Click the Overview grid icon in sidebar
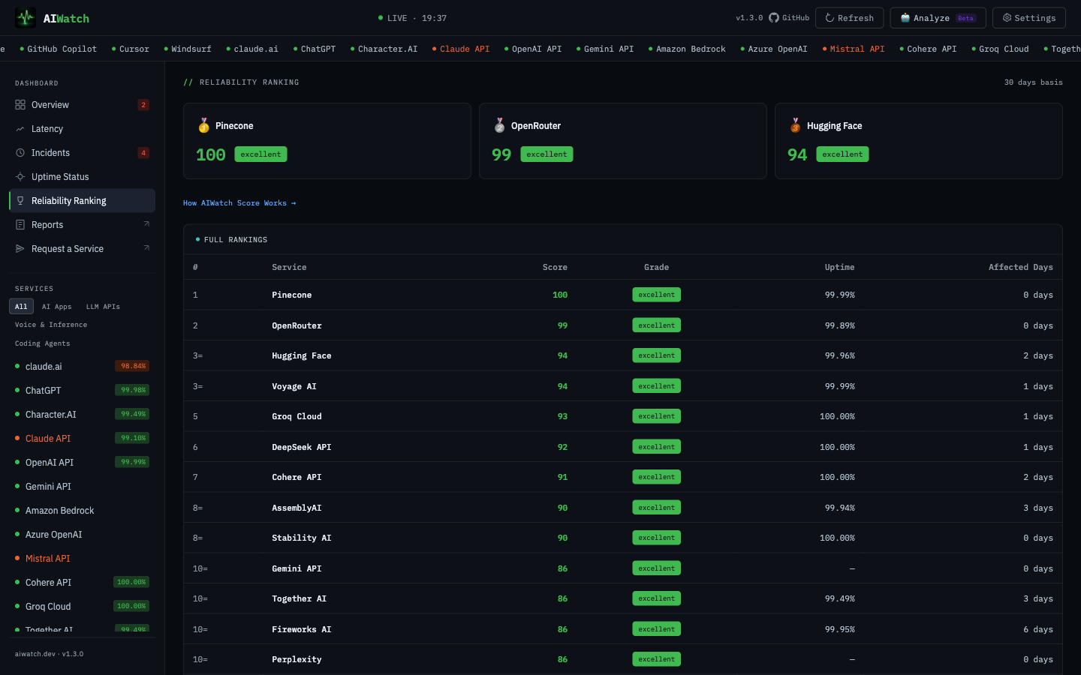Viewport: 1081px width, 675px height. point(20,105)
